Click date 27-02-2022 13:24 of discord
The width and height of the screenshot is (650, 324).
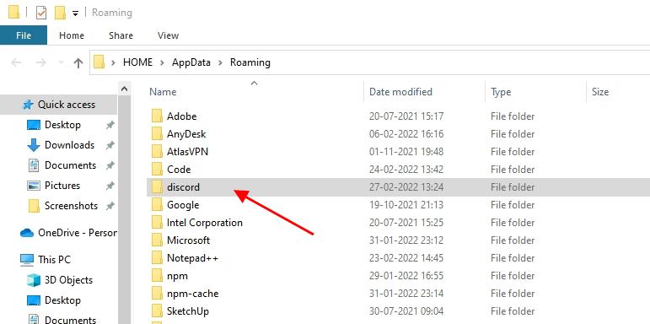click(406, 187)
